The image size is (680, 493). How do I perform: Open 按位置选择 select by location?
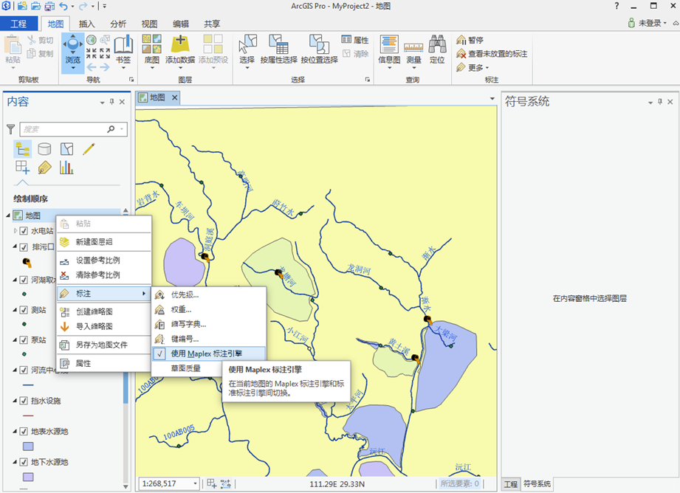pyautogui.click(x=319, y=49)
